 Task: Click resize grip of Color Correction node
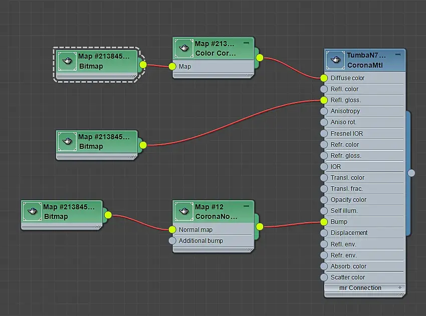[x=250, y=75]
